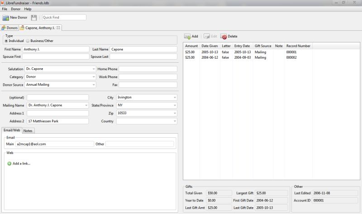Click the Address 1 field
This screenshot has width=362, height=214.
coord(58,113)
